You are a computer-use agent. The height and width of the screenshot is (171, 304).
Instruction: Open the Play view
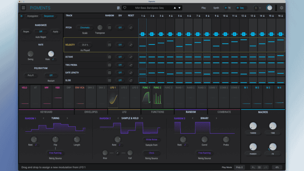pos(203,8)
